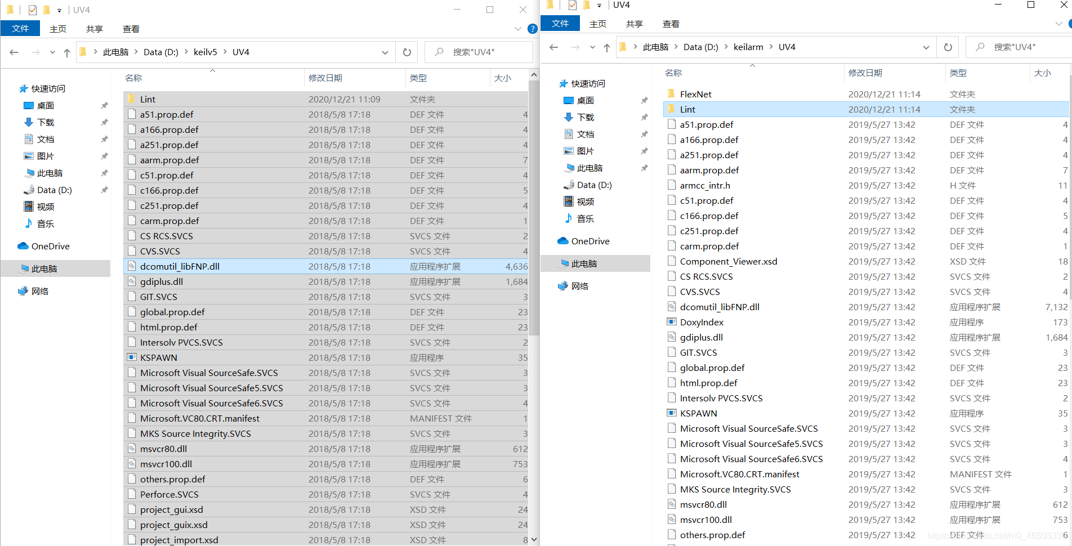
Task: Click the Desktop icon in left window sidebar
Action: [29, 105]
